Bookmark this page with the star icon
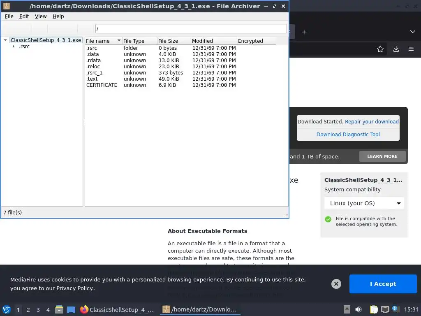 [380, 49]
